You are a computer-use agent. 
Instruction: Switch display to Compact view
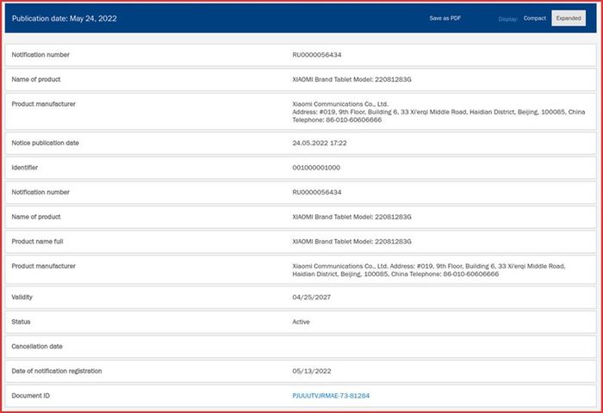(535, 18)
